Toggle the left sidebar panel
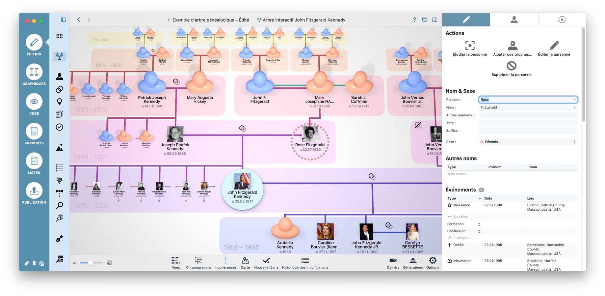This screenshot has width=605, height=296. [x=63, y=20]
